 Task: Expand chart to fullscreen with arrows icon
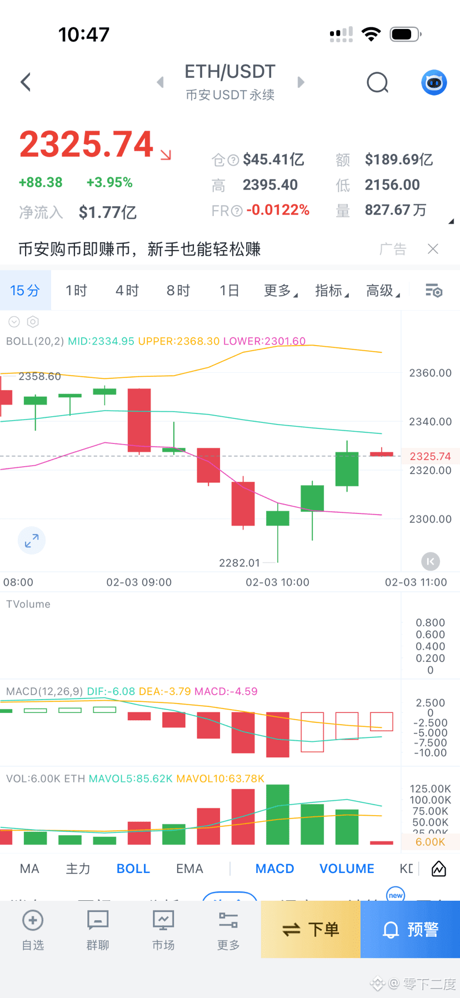click(x=32, y=540)
